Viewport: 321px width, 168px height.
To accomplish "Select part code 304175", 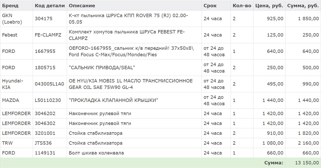I will (43, 19).
